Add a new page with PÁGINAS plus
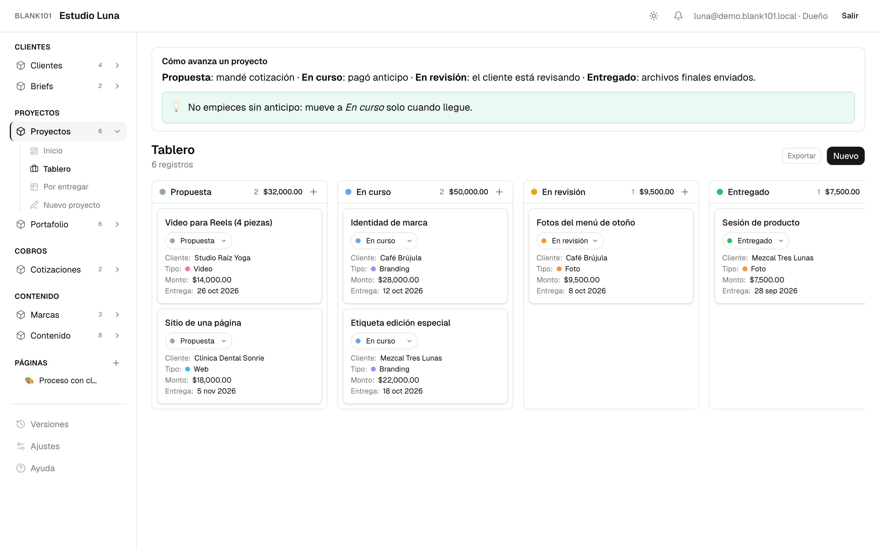The height and width of the screenshot is (550, 880). [116, 363]
